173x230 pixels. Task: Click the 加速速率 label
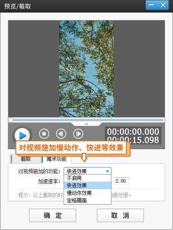click(49, 181)
